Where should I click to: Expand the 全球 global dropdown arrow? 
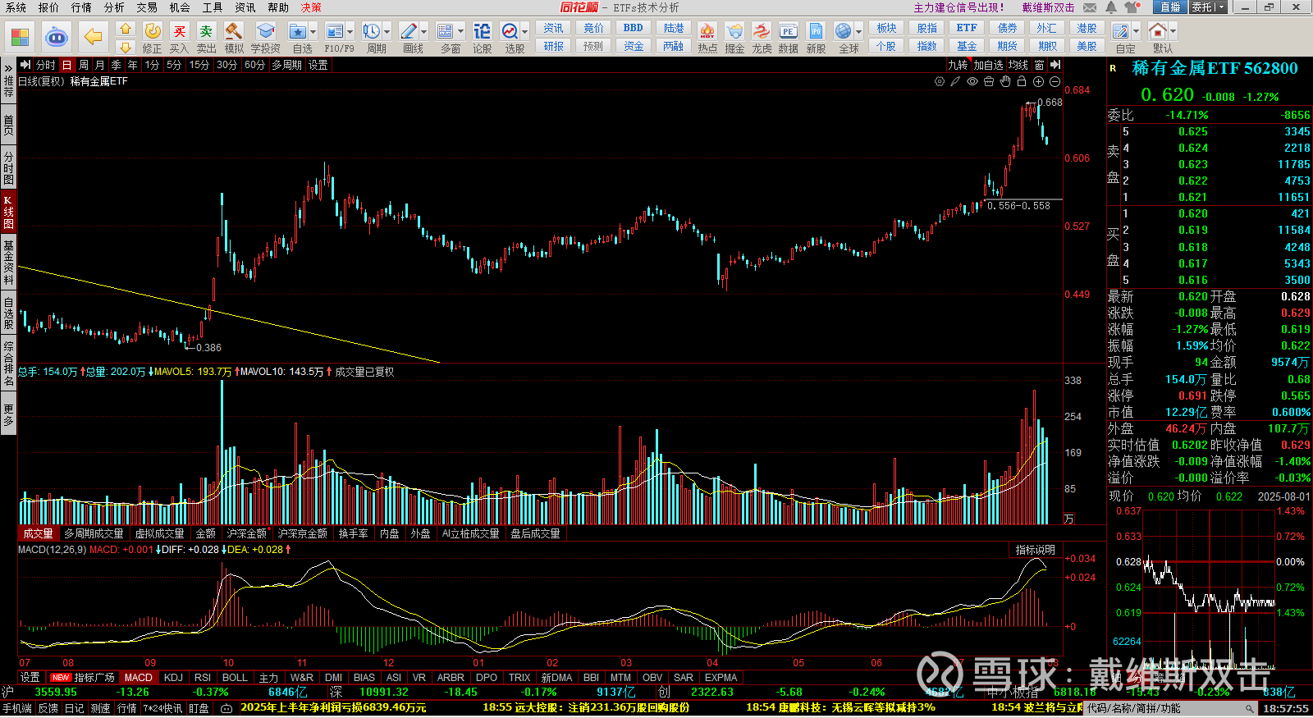(x=859, y=32)
